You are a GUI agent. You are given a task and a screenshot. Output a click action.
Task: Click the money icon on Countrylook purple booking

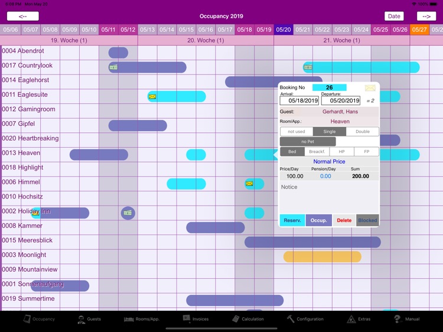[x=113, y=67]
